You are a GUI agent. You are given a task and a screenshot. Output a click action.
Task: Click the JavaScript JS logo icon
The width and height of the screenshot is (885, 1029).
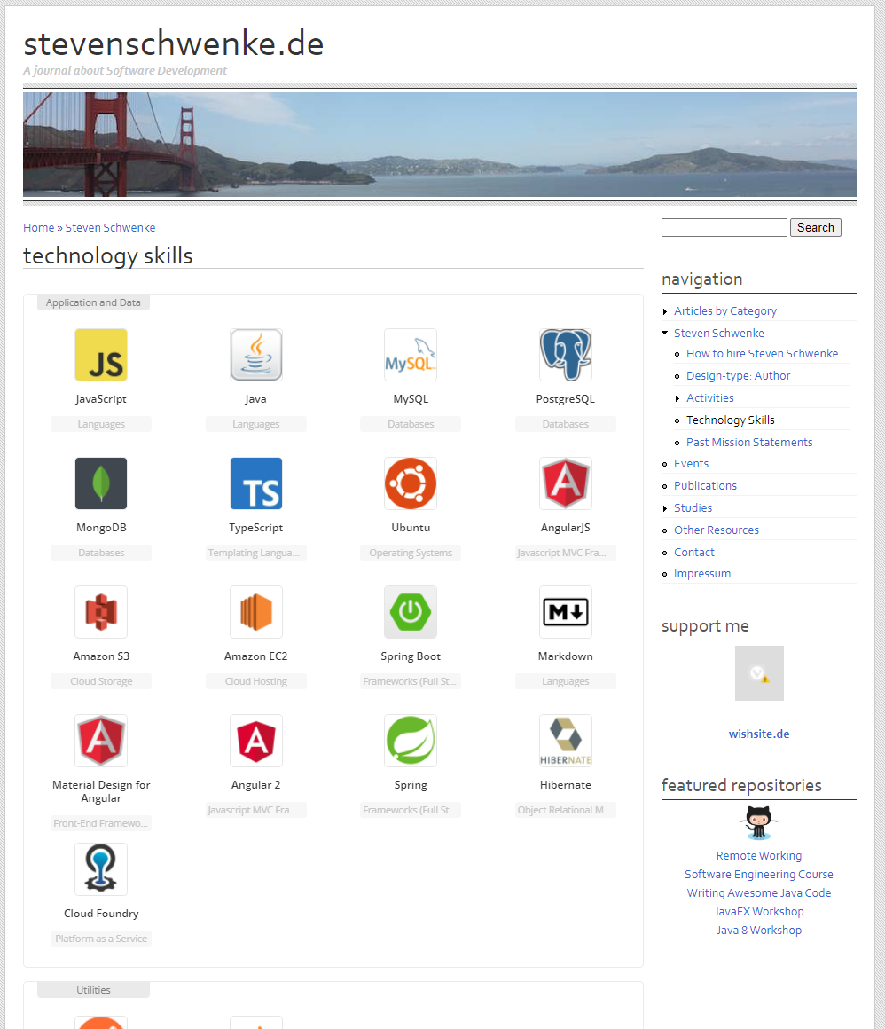pos(101,355)
